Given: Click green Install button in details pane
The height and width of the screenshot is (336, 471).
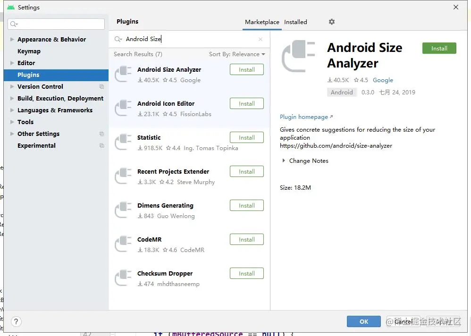Looking at the screenshot, I should pyautogui.click(x=439, y=48).
